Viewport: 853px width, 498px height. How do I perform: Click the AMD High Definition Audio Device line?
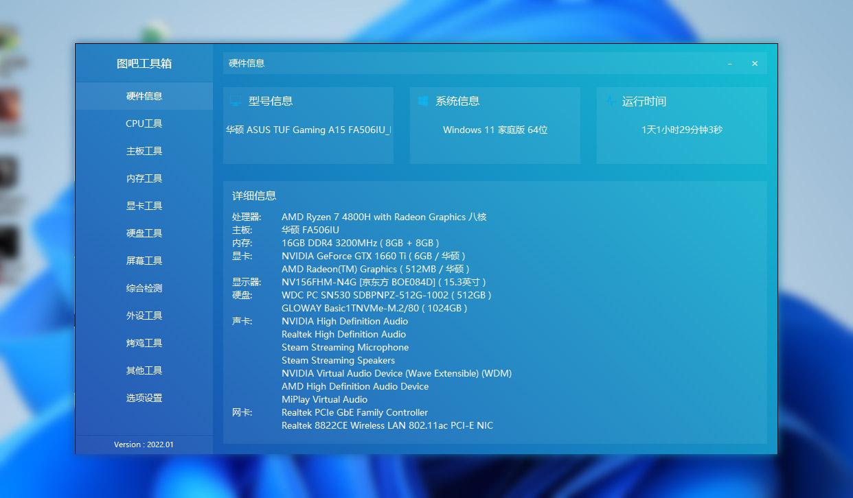355,386
